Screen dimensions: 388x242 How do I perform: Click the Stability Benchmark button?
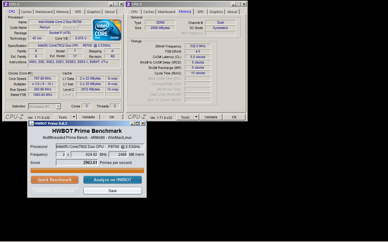click(55, 191)
